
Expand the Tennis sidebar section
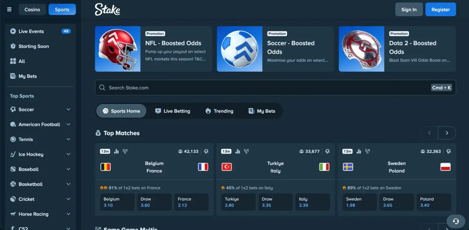[68, 139]
